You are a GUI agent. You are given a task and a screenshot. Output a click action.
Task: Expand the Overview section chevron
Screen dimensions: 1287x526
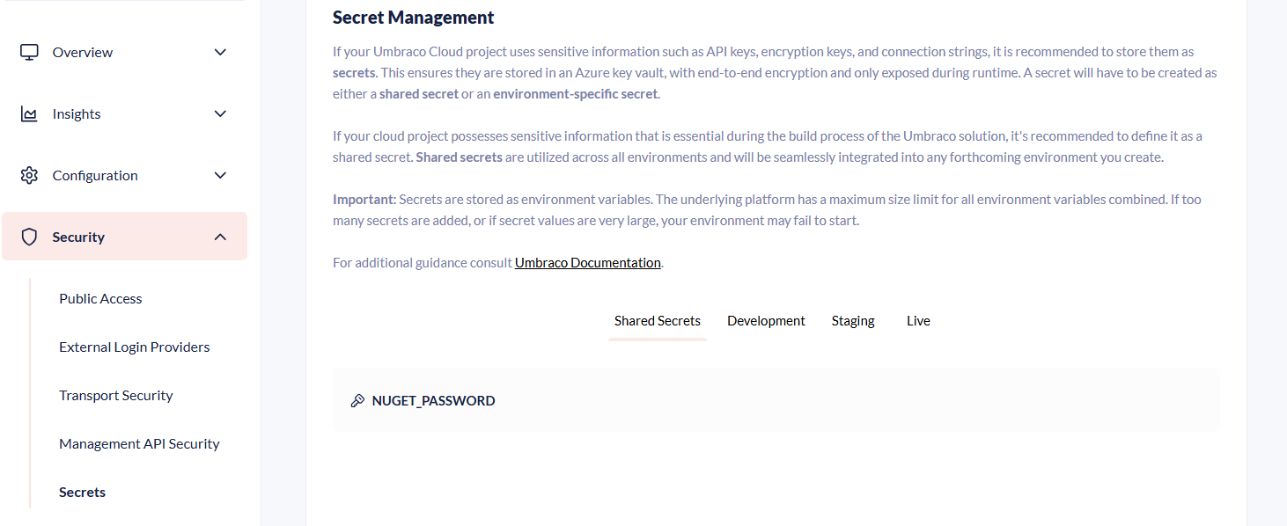click(x=220, y=52)
